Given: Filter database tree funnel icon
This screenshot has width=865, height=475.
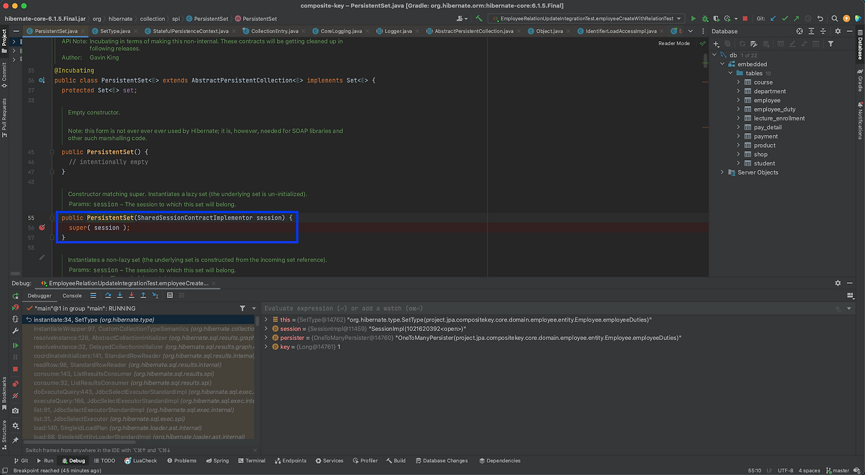Looking at the screenshot, I should pos(831,44).
